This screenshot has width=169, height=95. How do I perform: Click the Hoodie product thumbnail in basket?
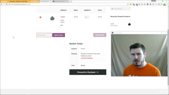pyautogui.click(x=52, y=18)
